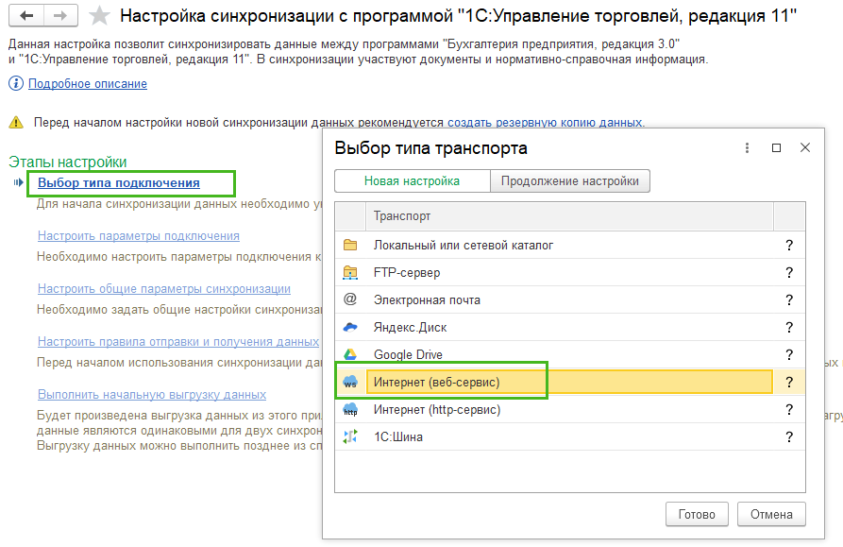This screenshot has width=843, height=547.
Task: Open help for Локальный или сетевой каталог
Action: pos(788,246)
